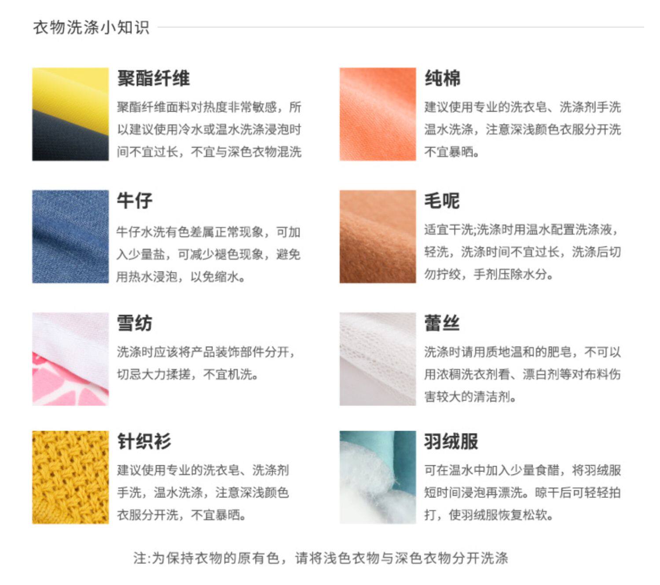The height and width of the screenshot is (585, 660).
Task: Open the white lace fabric image
Action: pyautogui.click(x=378, y=359)
